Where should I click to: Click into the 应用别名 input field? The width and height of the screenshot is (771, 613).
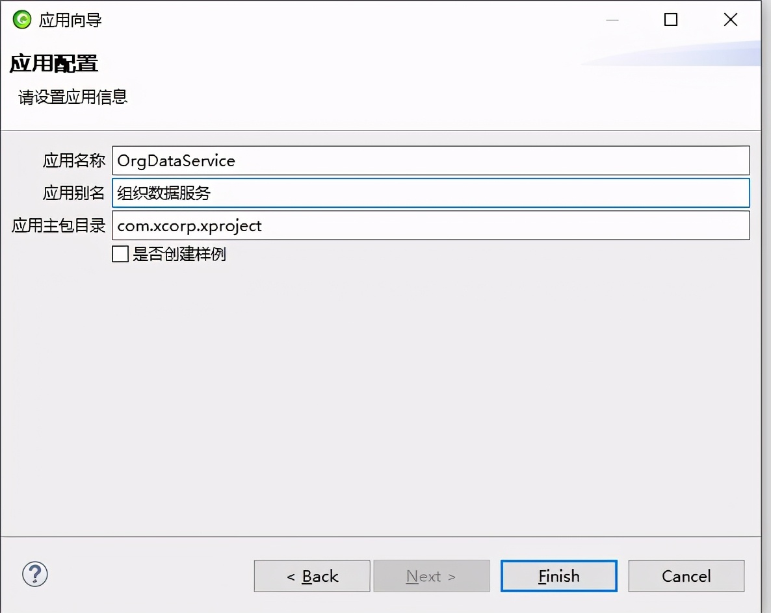(x=431, y=193)
